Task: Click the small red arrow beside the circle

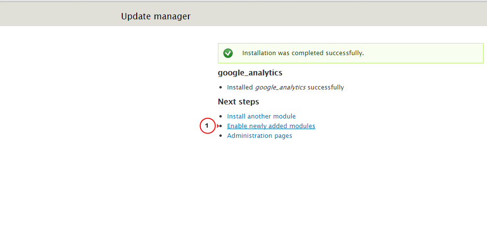Action: tap(218, 126)
